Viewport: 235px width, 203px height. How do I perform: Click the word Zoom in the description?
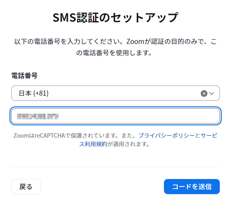pos(134,42)
